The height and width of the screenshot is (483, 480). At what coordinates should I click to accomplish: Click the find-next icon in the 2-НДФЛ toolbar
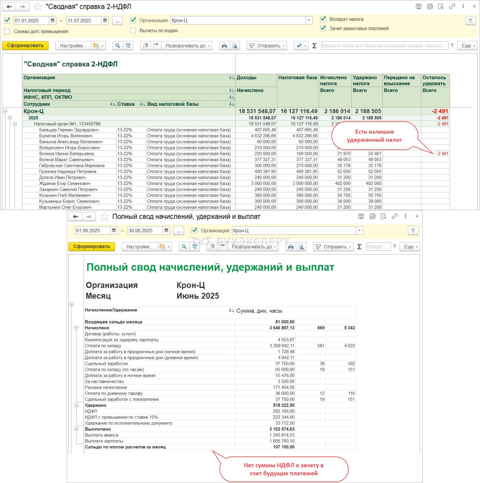click(x=128, y=46)
